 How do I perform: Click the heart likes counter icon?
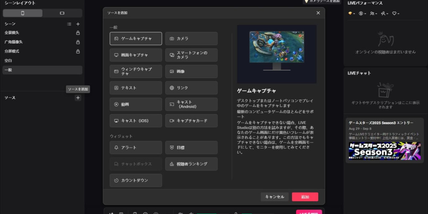[x=394, y=14]
